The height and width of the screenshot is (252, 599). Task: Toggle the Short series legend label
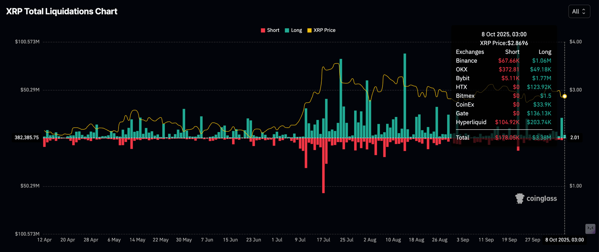point(273,30)
